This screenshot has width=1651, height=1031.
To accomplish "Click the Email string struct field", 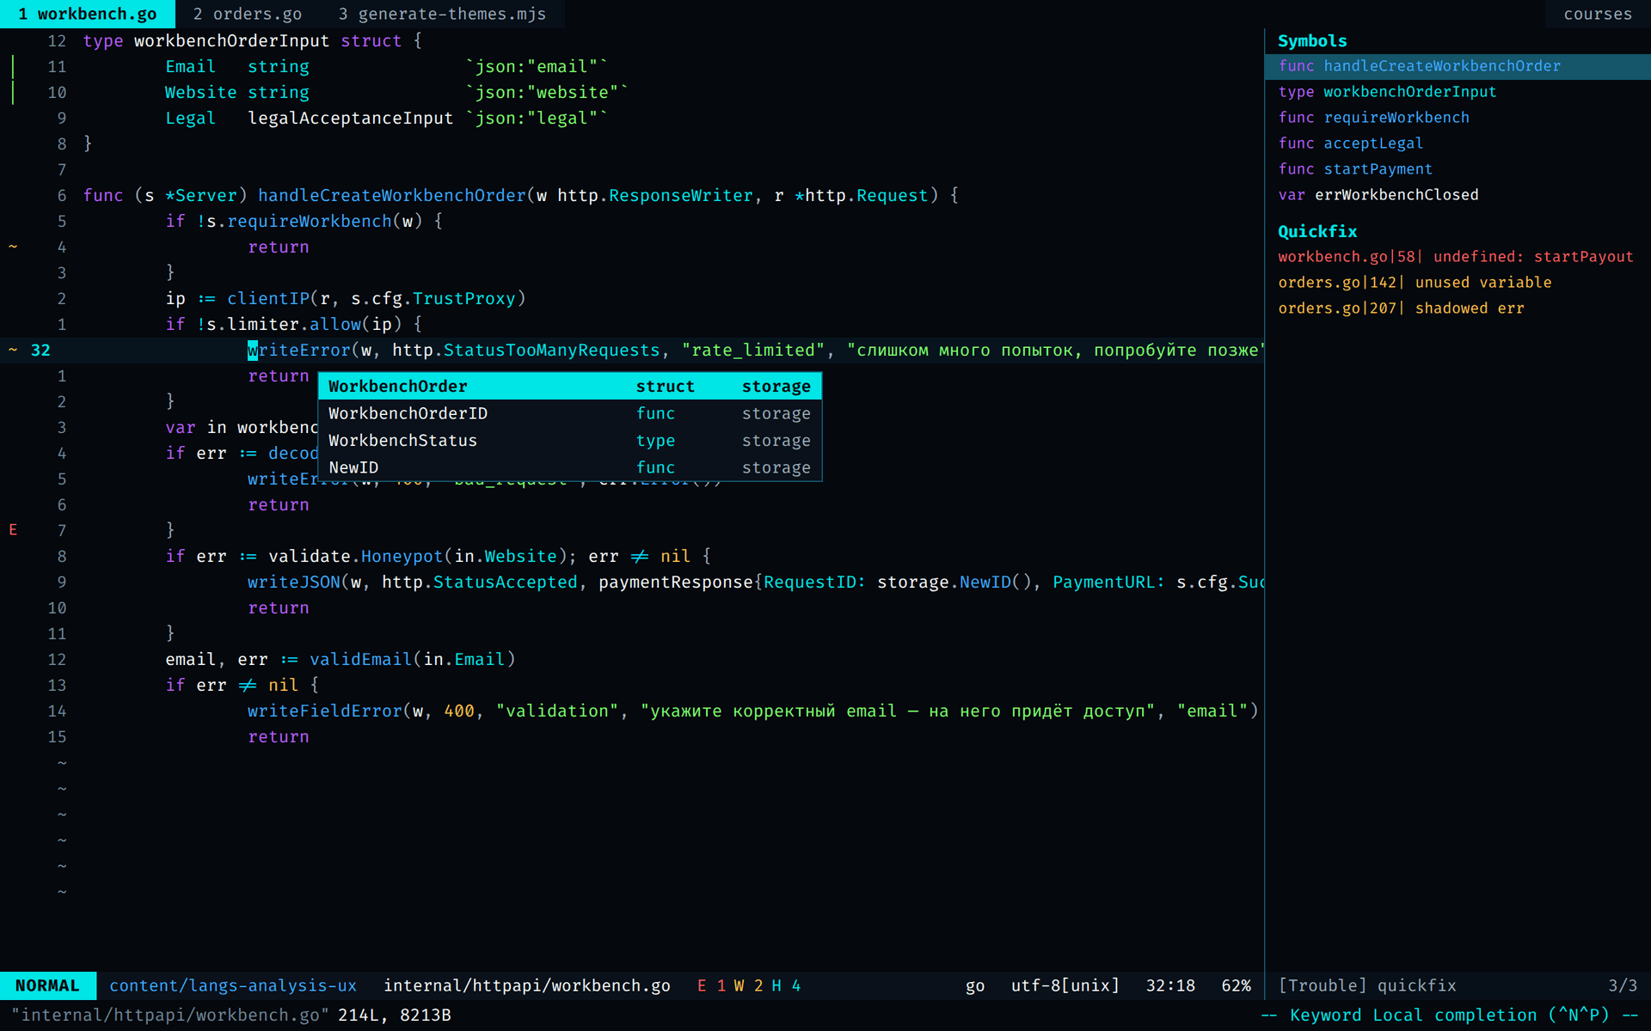I will (237, 66).
